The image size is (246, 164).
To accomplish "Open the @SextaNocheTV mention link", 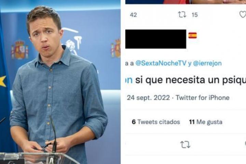I will click(161, 63).
